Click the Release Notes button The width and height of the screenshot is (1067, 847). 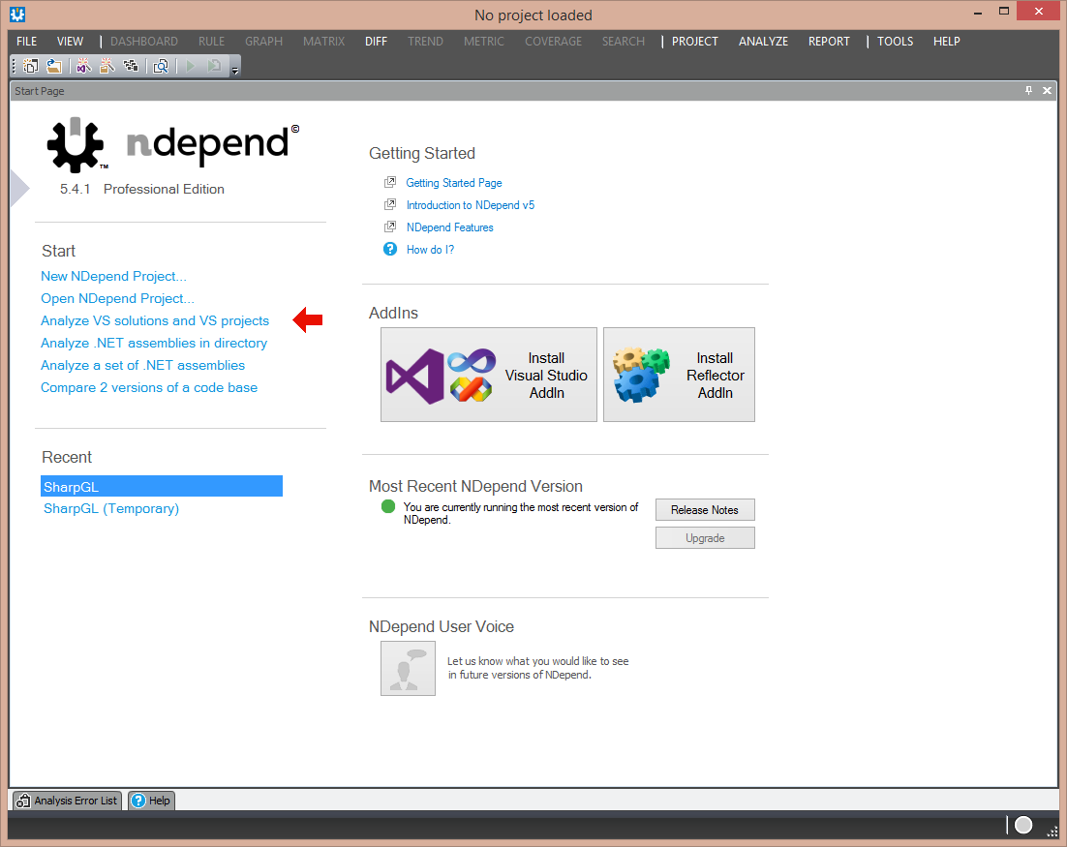(x=705, y=510)
